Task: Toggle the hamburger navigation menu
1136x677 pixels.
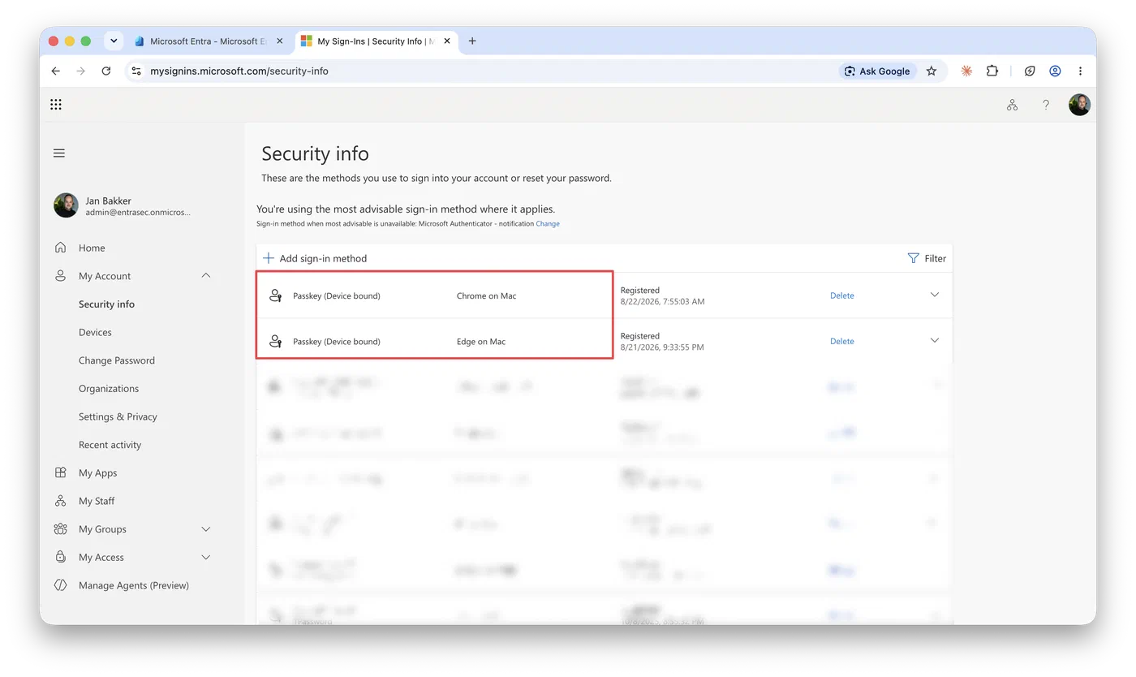Action: coord(59,153)
